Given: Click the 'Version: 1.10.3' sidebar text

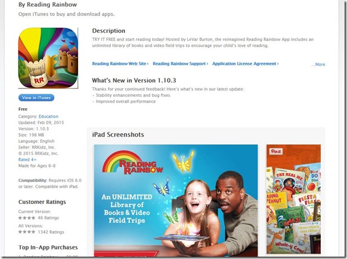Looking at the screenshot, I should [x=33, y=129].
